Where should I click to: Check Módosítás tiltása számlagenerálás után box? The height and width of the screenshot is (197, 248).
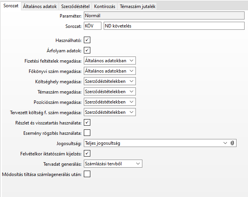pyautogui.click(x=87, y=174)
